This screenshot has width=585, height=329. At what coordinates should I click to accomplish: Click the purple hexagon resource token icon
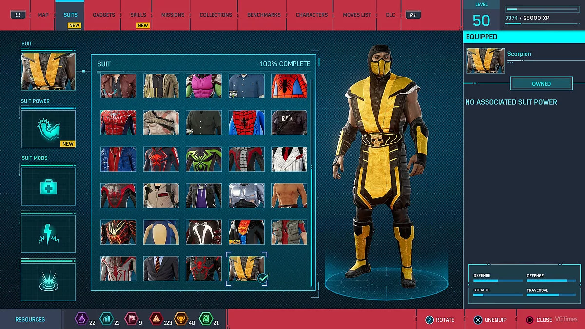[x=80, y=319]
